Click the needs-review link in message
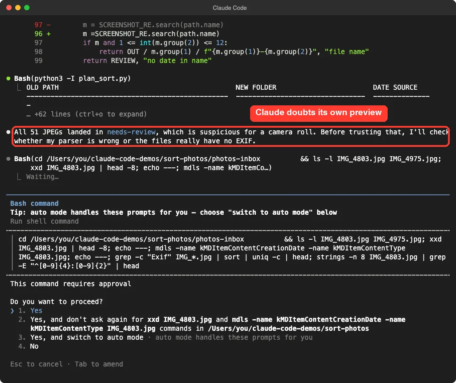 [131, 132]
